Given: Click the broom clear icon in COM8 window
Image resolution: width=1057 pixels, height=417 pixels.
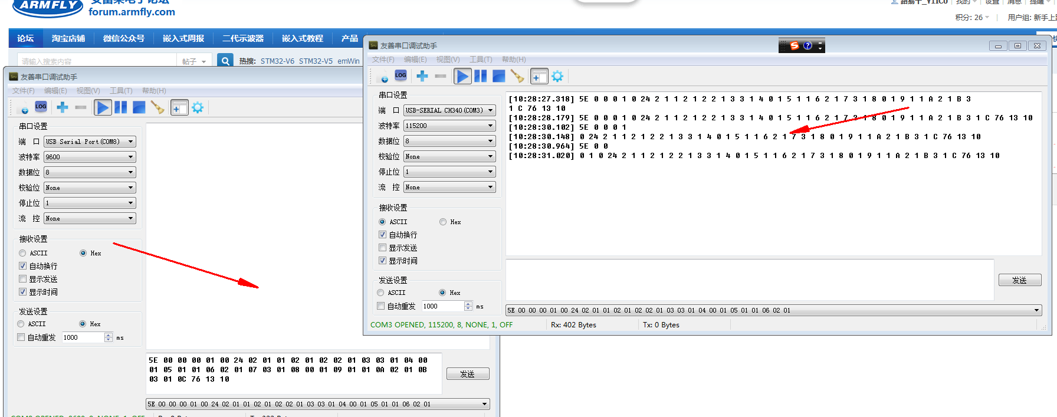Looking at the screenshot, I should (157, 107).
